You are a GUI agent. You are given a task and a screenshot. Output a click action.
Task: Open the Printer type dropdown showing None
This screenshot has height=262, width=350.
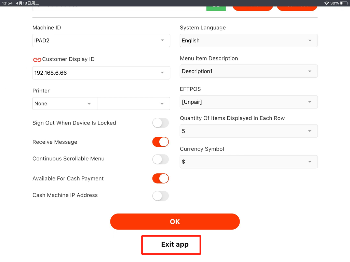click(x=65, y=104)
